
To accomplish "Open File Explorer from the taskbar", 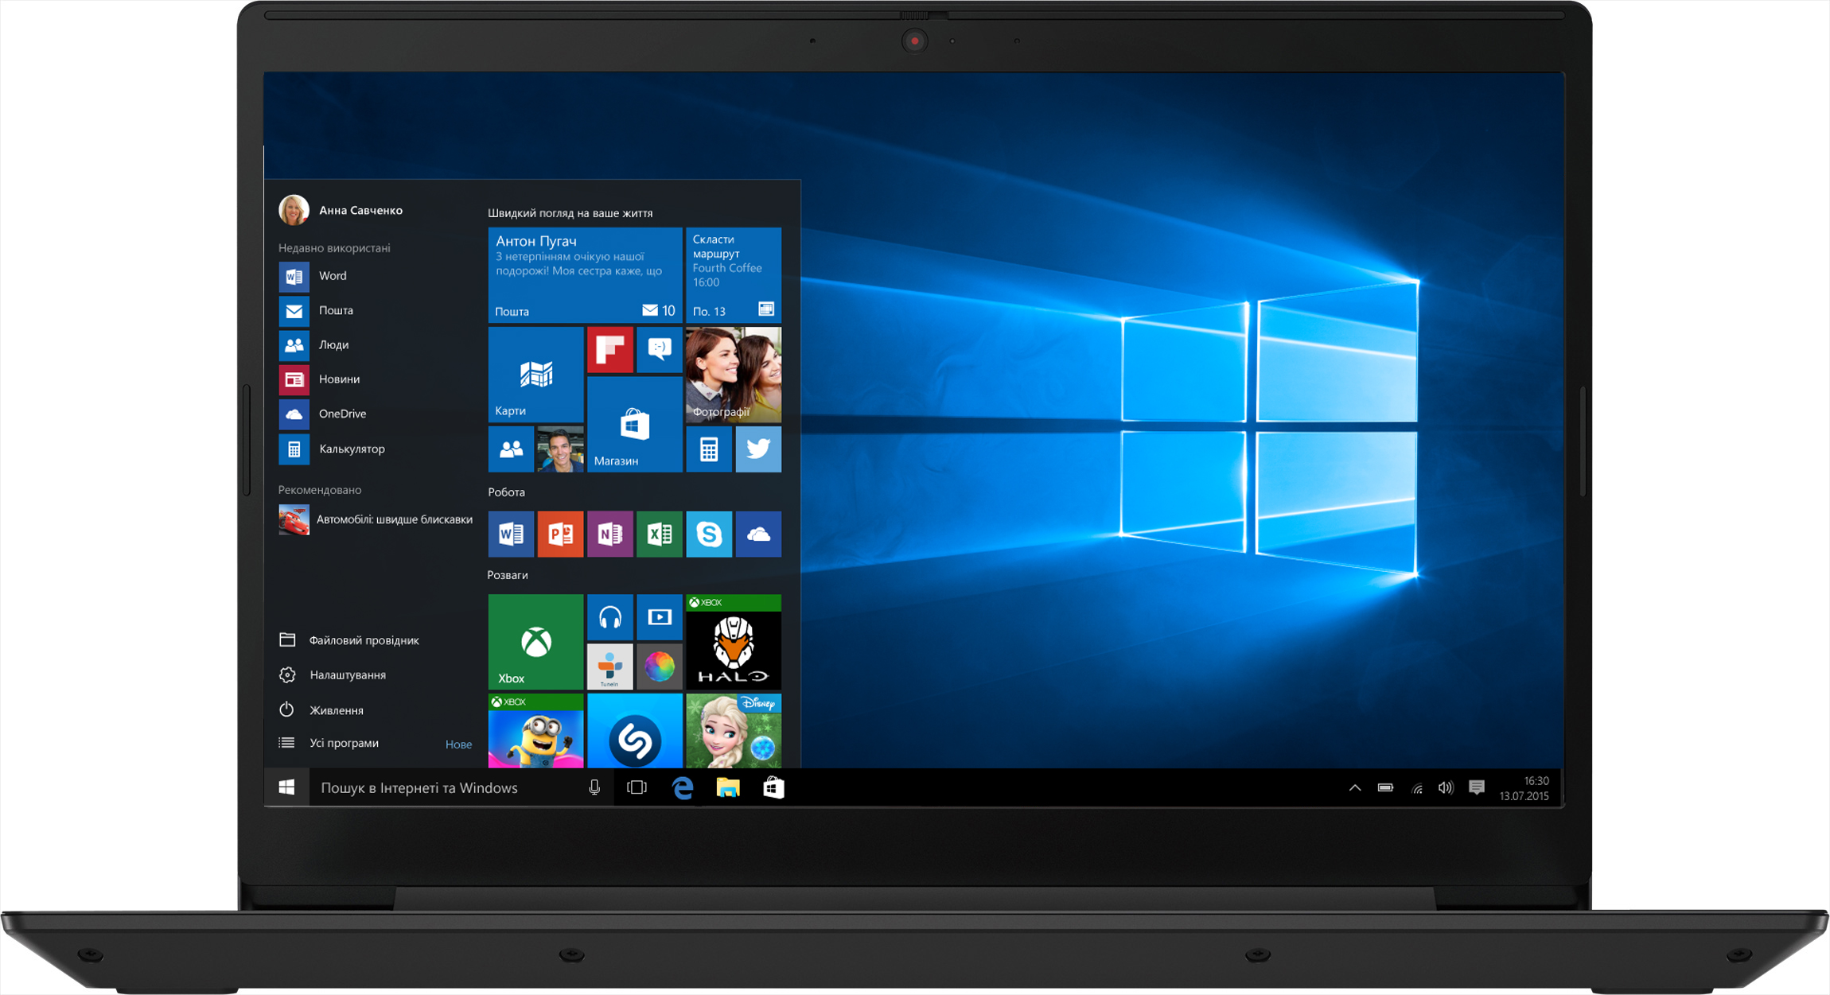I will point(728,787).
